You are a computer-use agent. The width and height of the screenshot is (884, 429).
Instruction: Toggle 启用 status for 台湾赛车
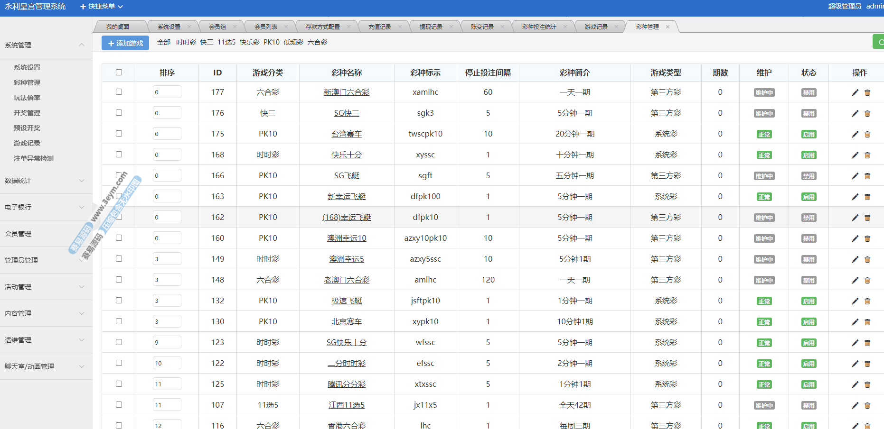[x=809, y=134]
